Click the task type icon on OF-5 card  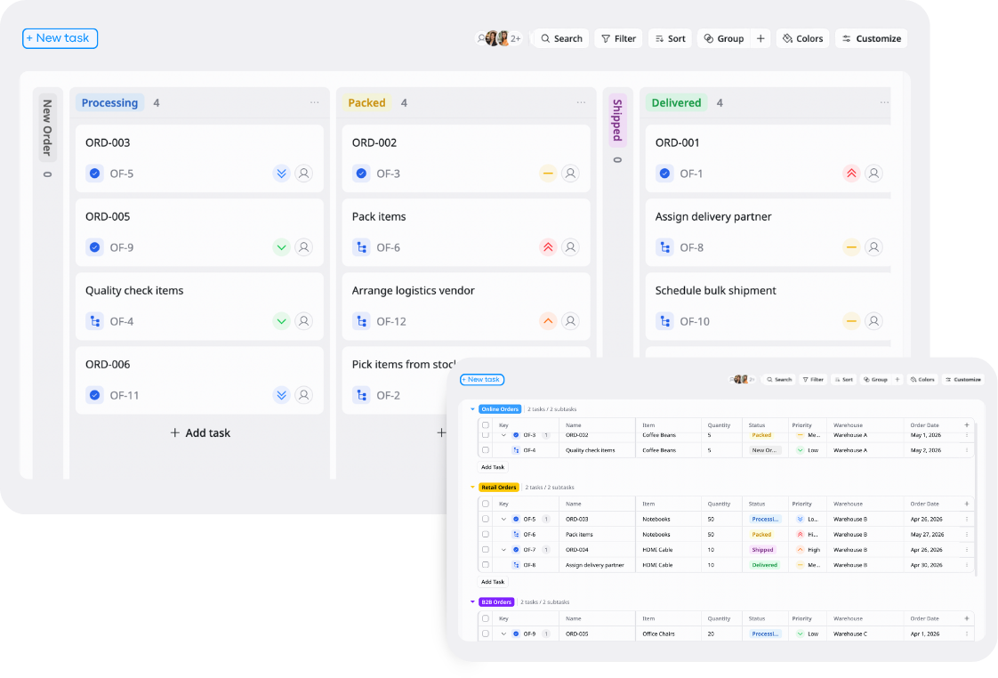click(x=95, y=174)
